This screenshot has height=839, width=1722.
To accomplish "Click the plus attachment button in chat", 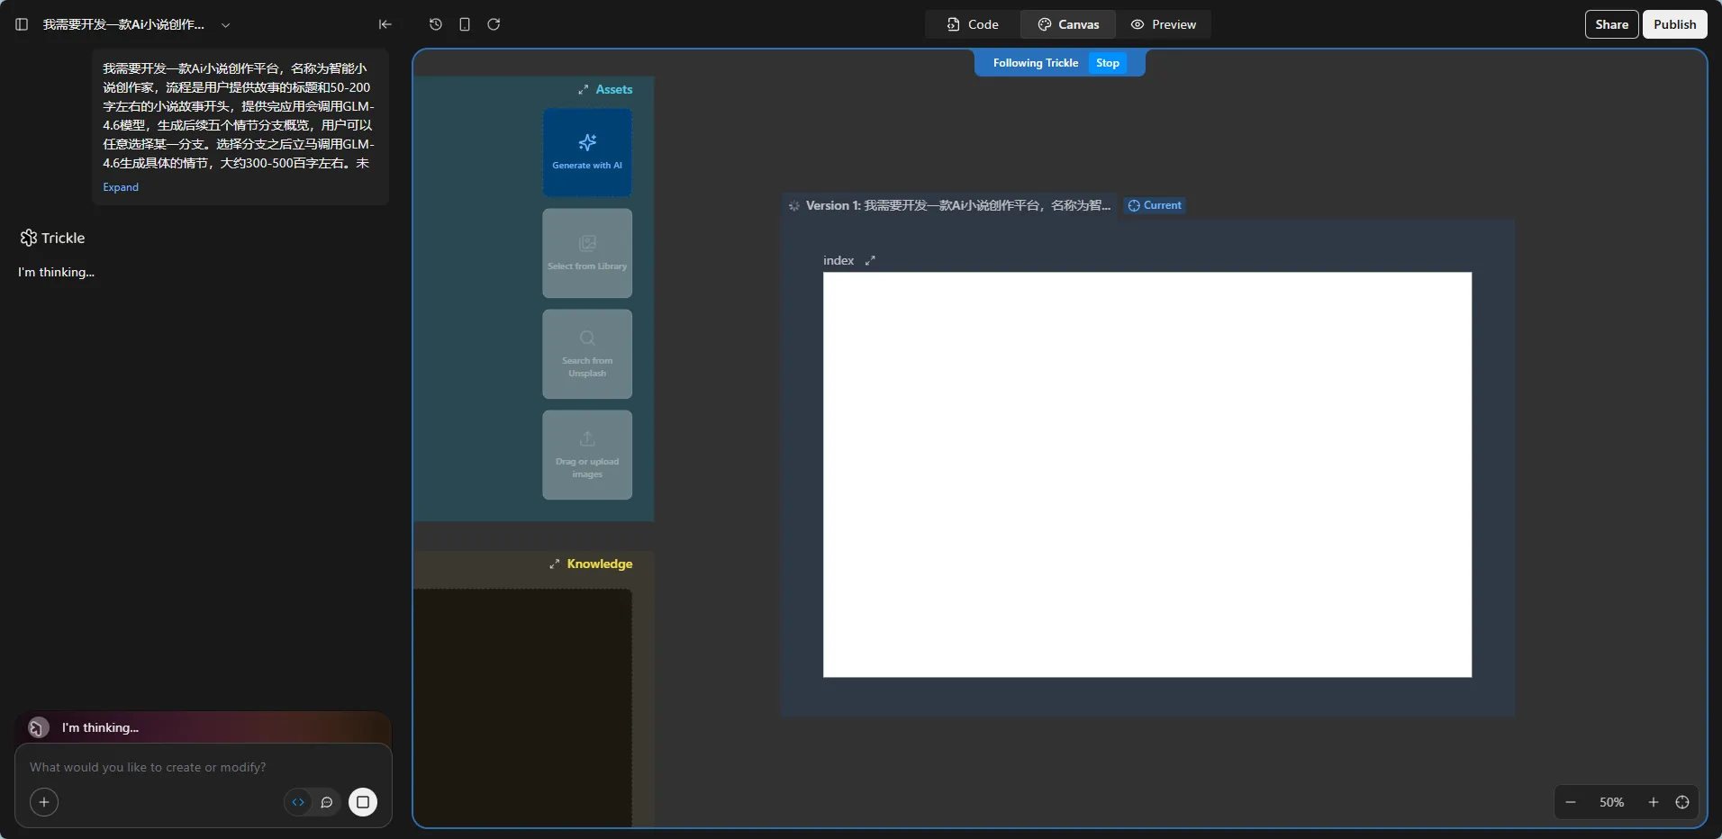I will pyautogui.click(x=44, y=802).
